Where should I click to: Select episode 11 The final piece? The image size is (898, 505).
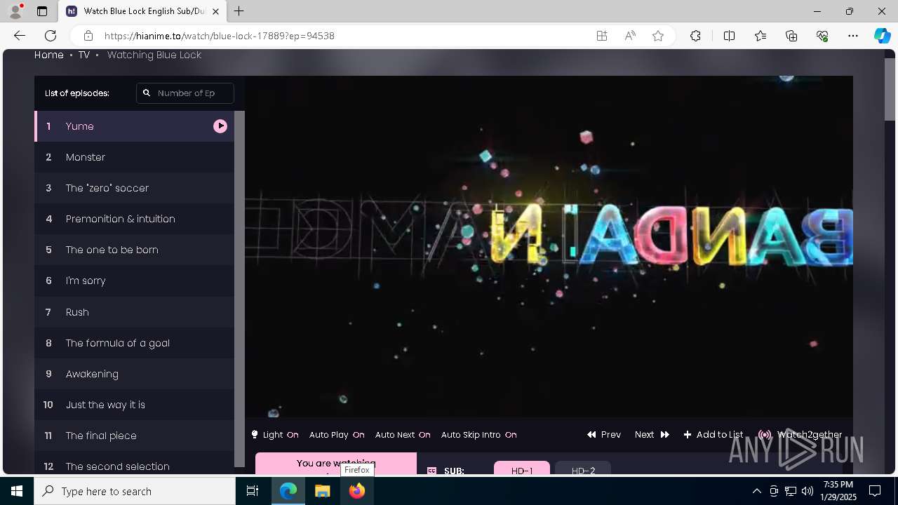tap(134, 436)
